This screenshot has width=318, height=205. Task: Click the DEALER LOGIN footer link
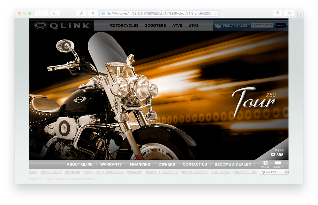220,172
